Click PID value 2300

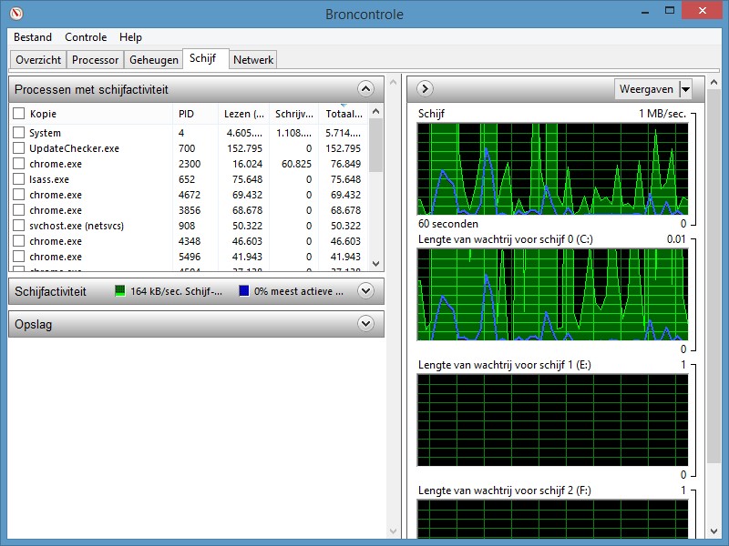190,164
